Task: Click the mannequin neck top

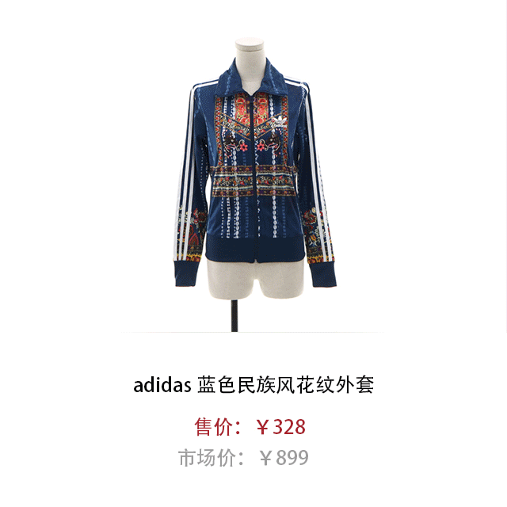Action: click(x=250, y=44)
